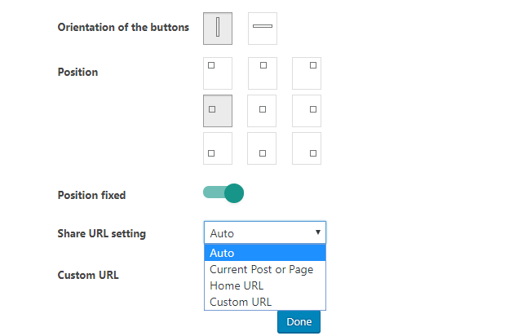
Task: Click the Done button
Action: (299, 322)
